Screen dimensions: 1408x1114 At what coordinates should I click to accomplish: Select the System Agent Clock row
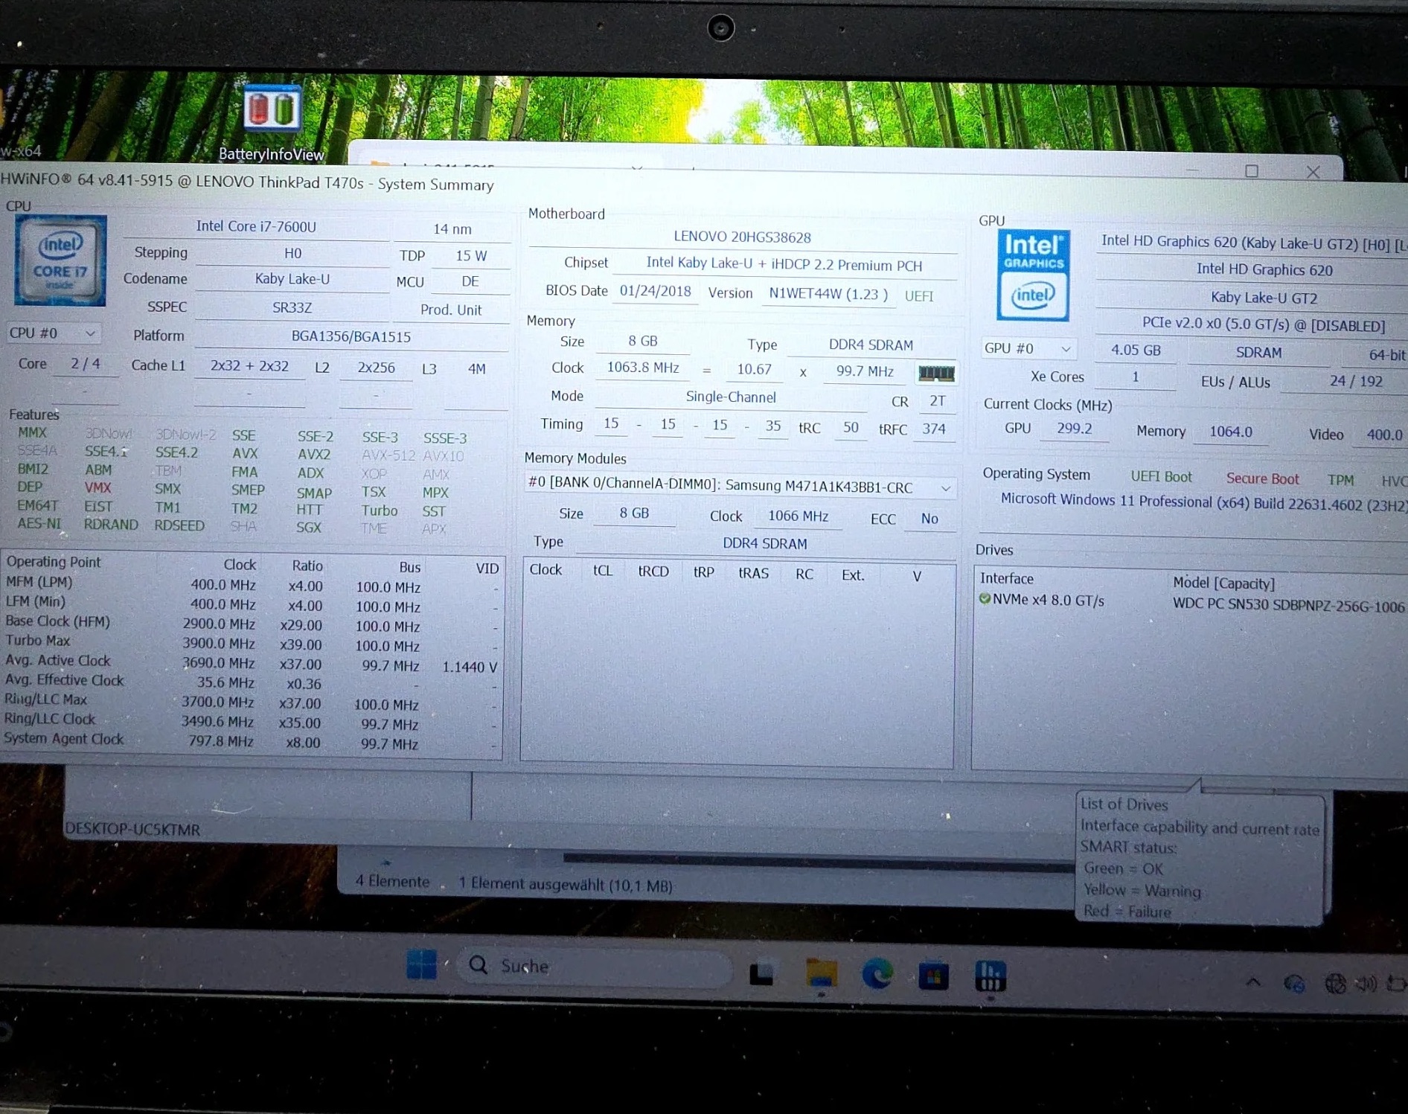252,741
